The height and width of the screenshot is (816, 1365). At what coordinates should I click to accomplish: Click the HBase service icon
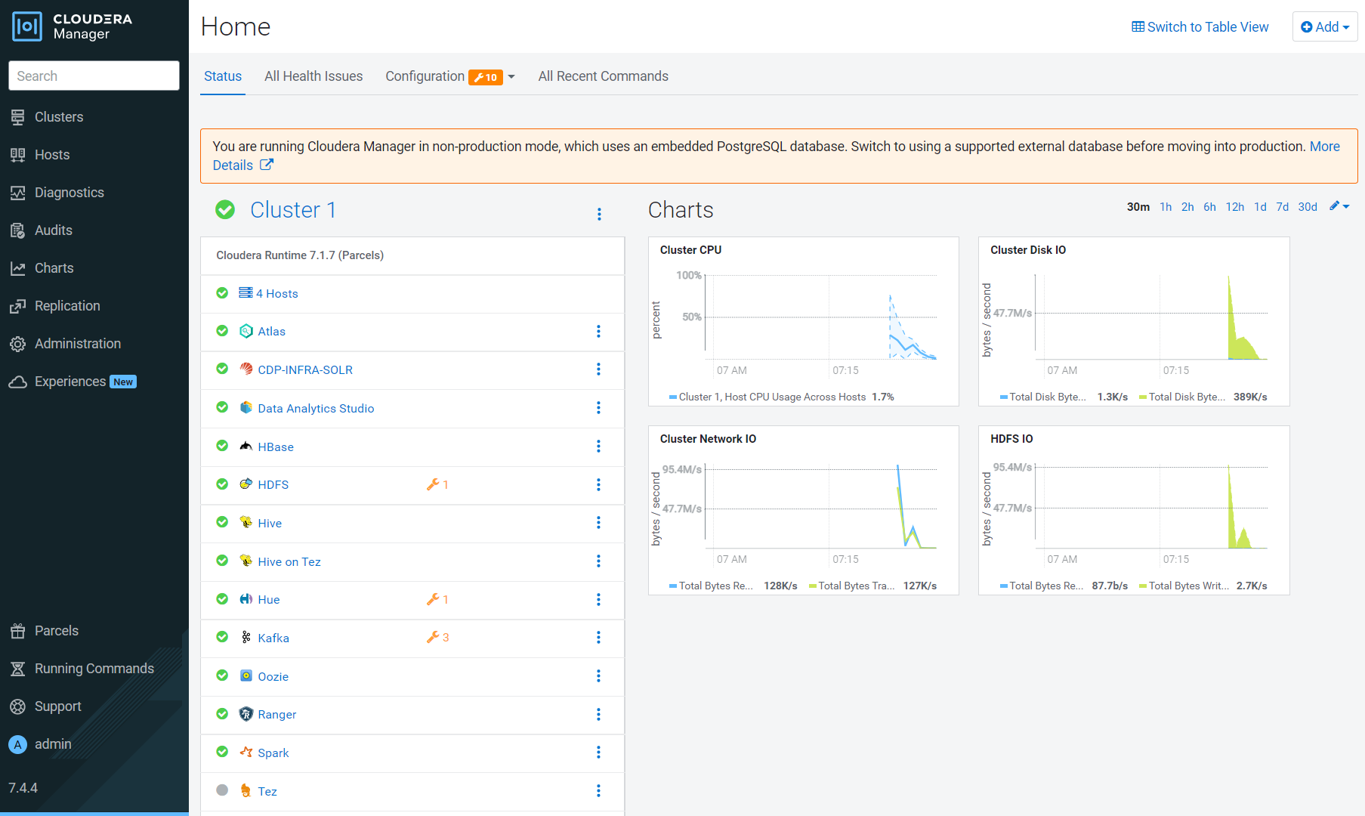246,446
